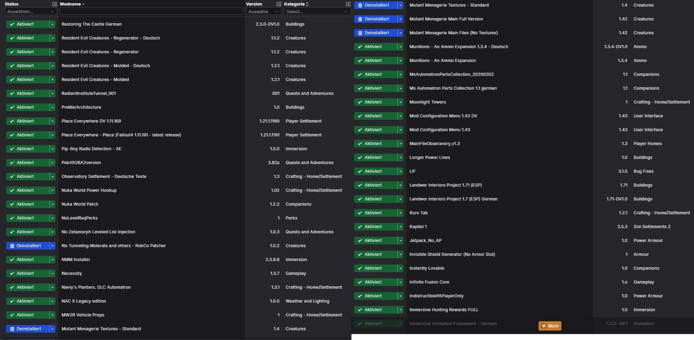This screenshot has height=340, width=694.
Task: Toggle Aktiviert status for Kuro Tab
Action: (x=376, y=213)
